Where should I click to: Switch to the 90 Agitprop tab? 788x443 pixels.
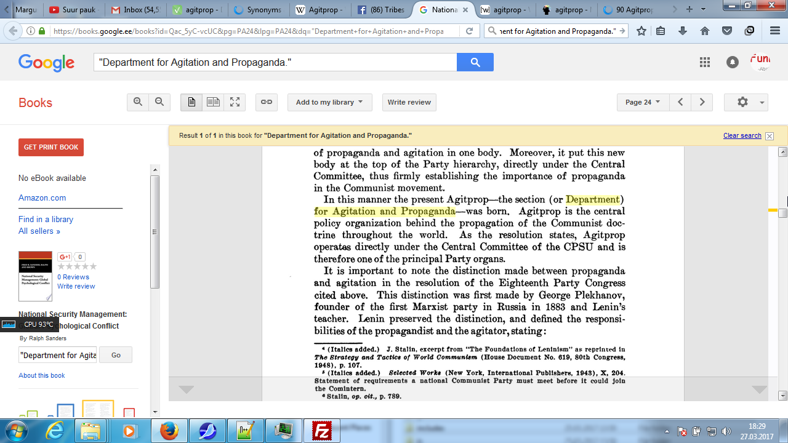[x=629, y=10]
